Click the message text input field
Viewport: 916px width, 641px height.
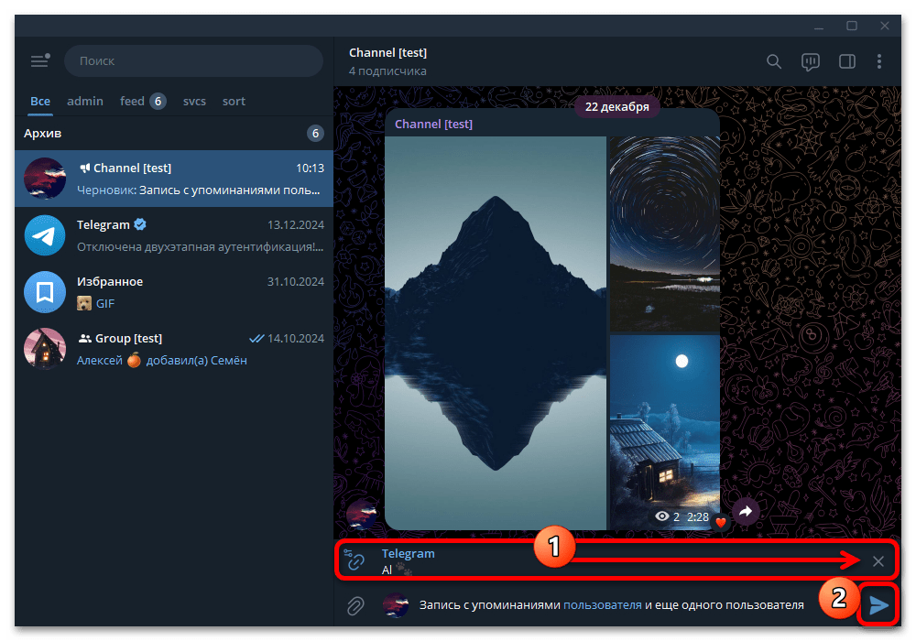pos(611,605)
